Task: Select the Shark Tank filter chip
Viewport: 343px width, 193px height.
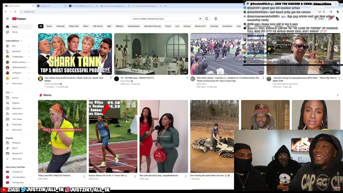Action: [x=74, y=26]
